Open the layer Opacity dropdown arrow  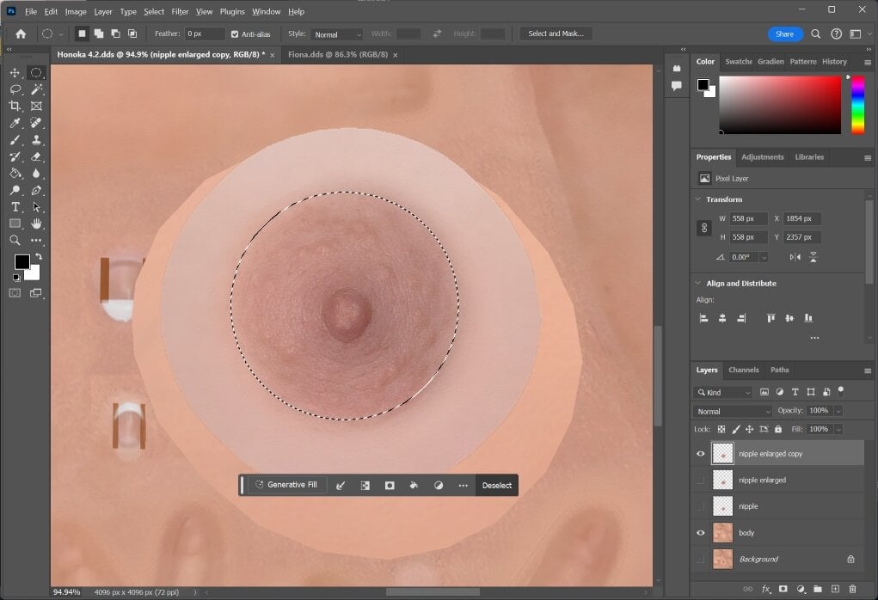838,412
